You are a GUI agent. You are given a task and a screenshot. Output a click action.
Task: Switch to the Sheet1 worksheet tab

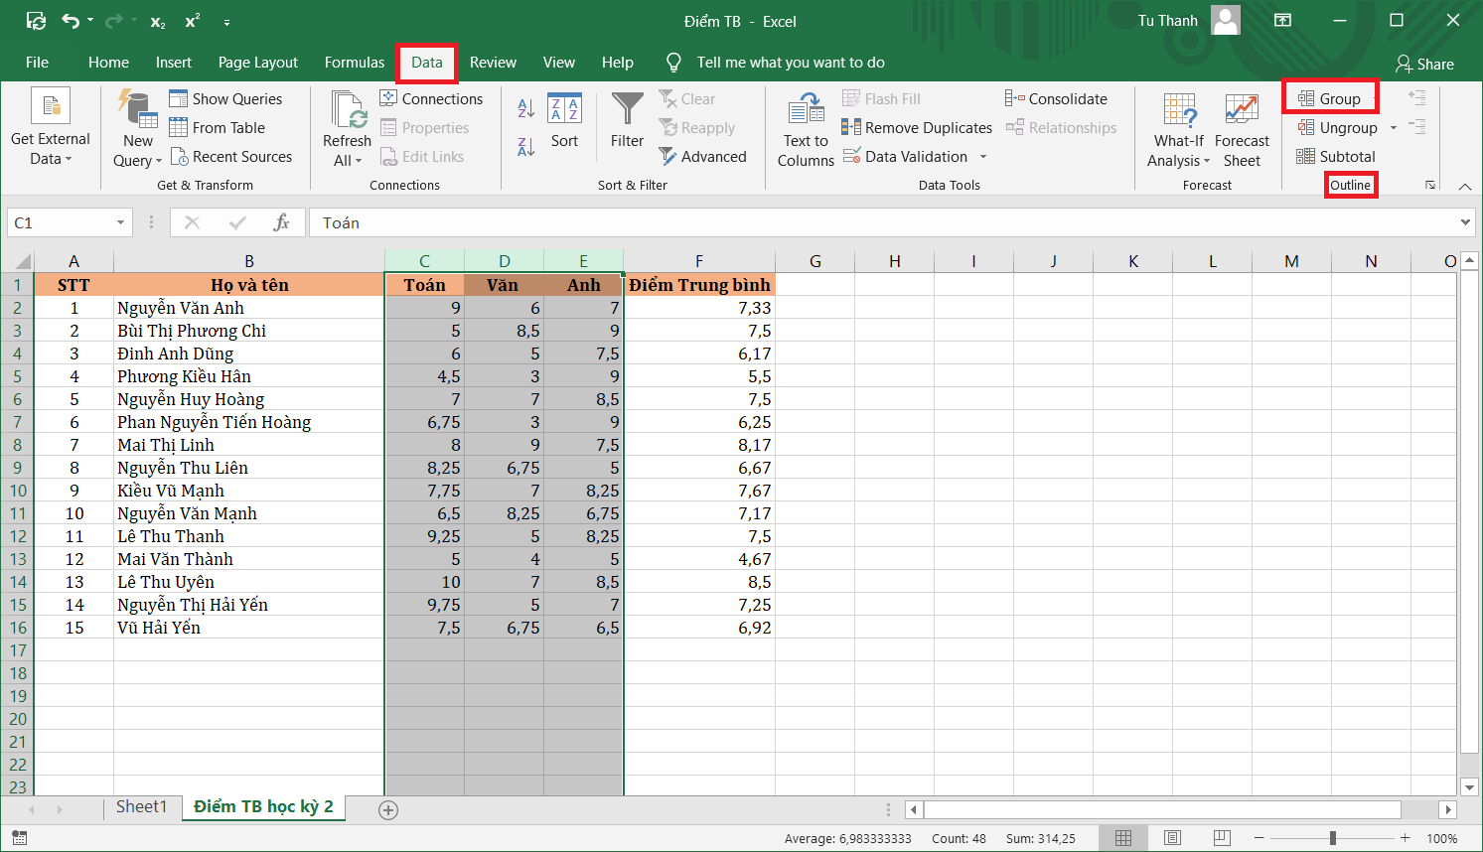pos(141,806)
